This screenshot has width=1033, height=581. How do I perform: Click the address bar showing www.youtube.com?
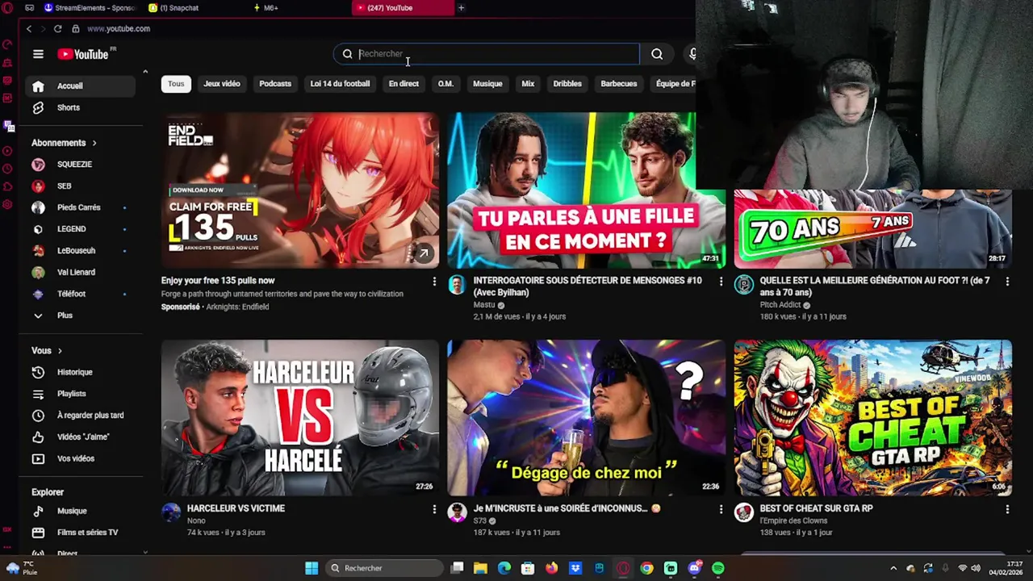[119, 29]
